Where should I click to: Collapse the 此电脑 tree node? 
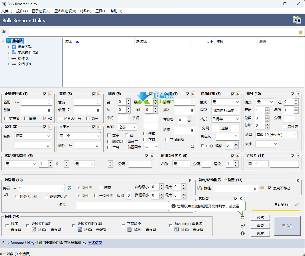pyautogui.click(x=3, y=41)
